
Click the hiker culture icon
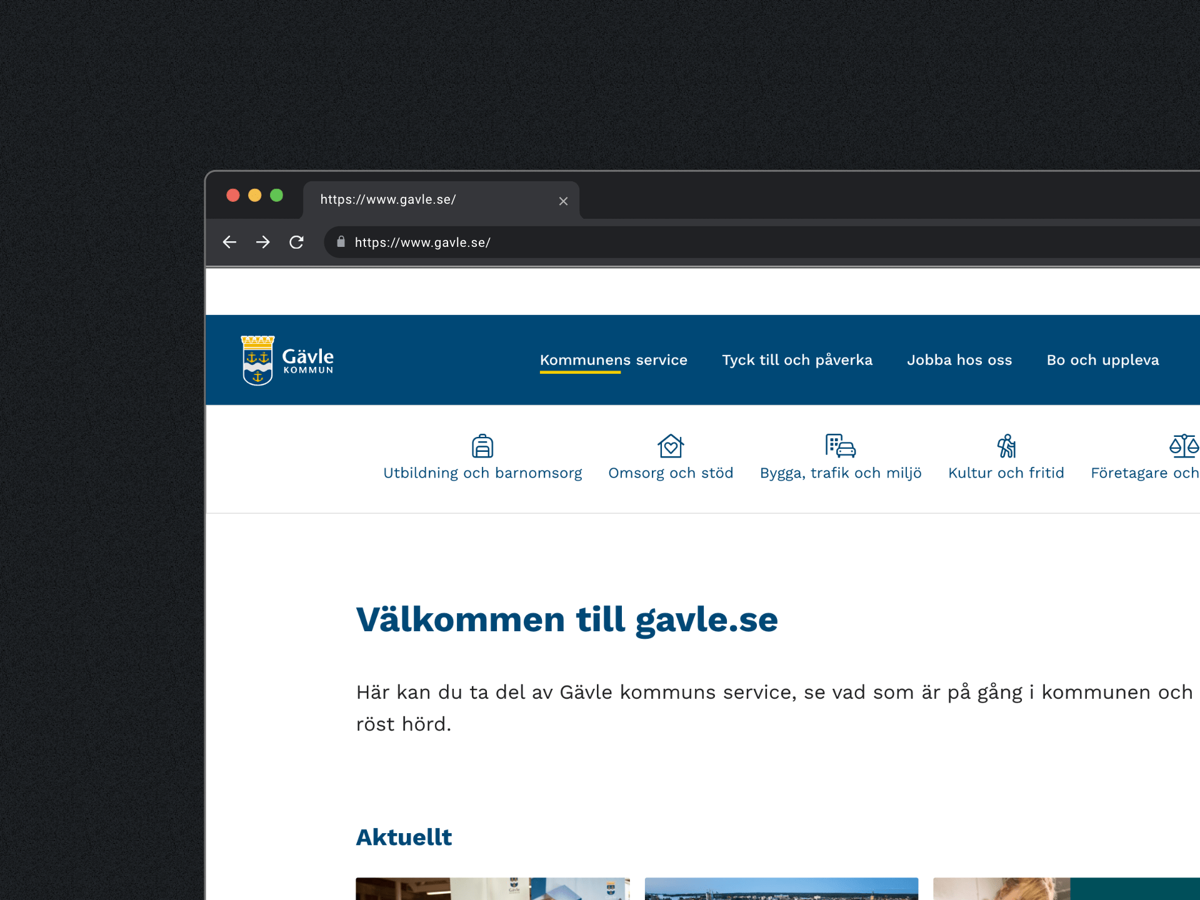(1006, 446)
